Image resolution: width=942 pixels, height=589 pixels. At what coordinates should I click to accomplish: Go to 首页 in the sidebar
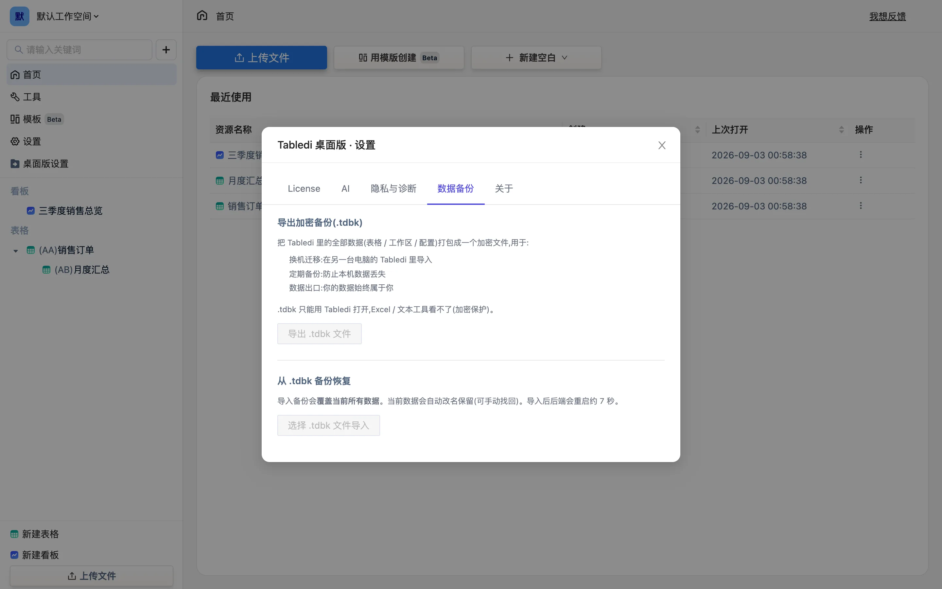click(92, 74)
